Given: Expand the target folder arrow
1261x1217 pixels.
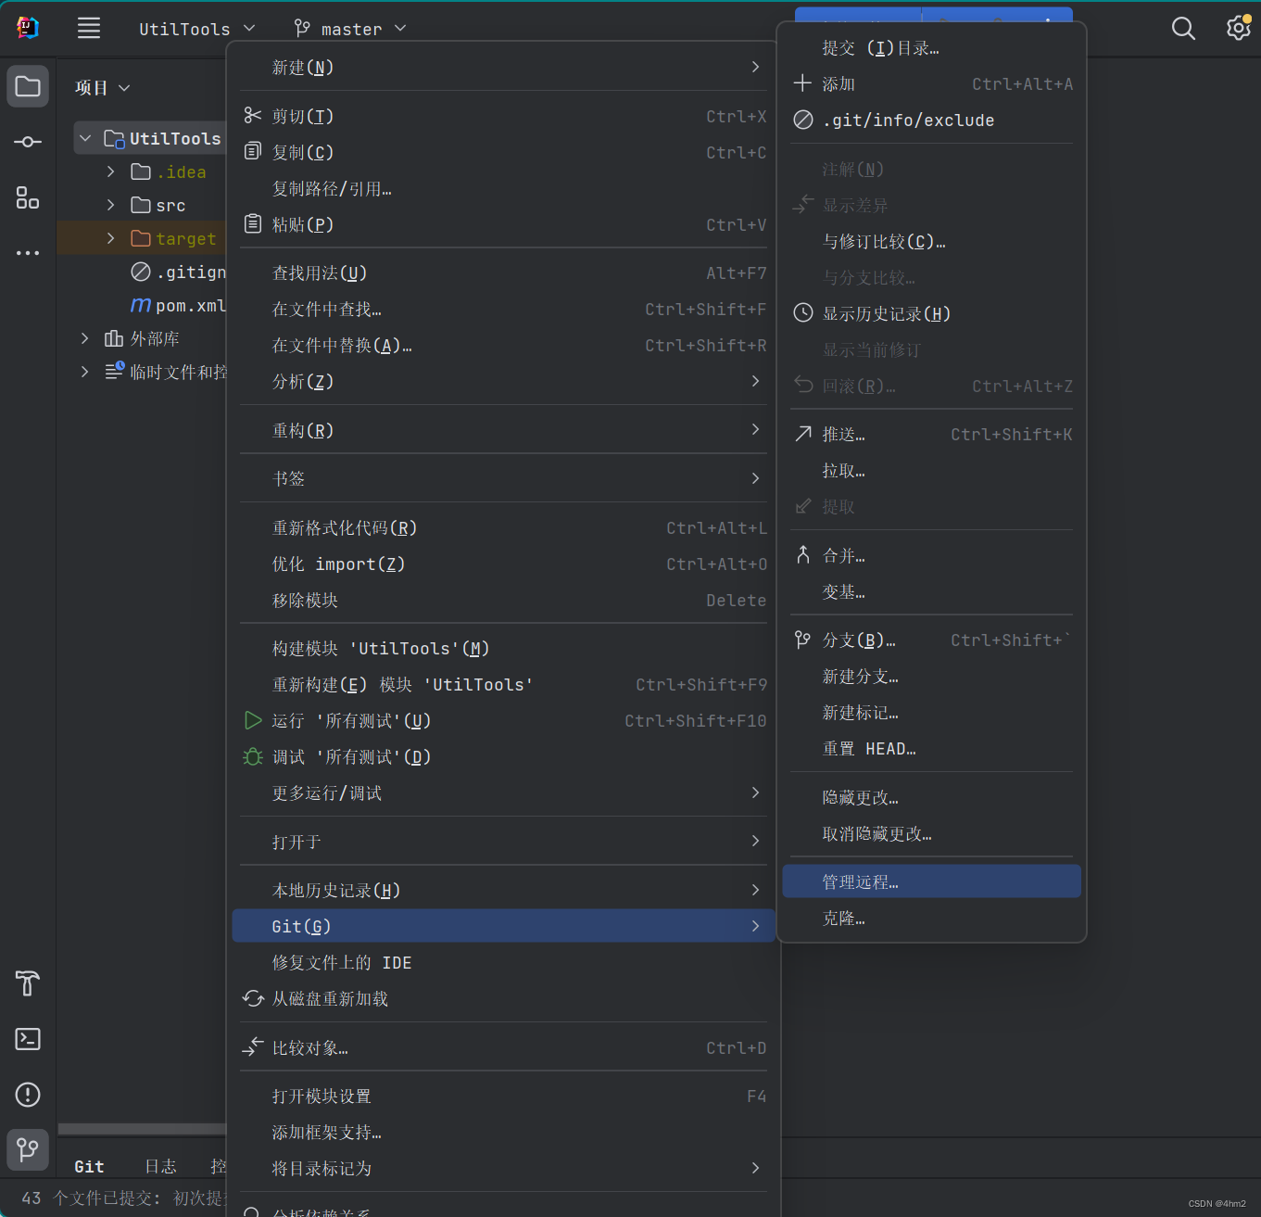Looking at the screenshot, I should [111, 238].
